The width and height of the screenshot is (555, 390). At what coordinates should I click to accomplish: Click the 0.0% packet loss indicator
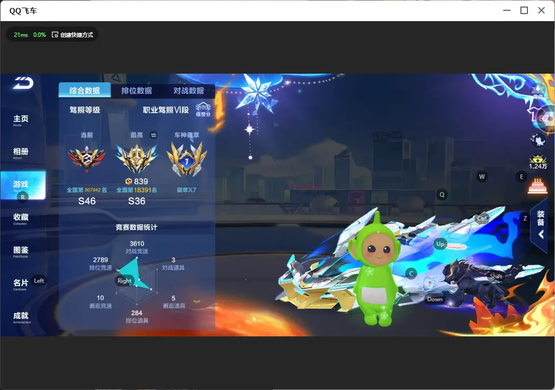39,35
